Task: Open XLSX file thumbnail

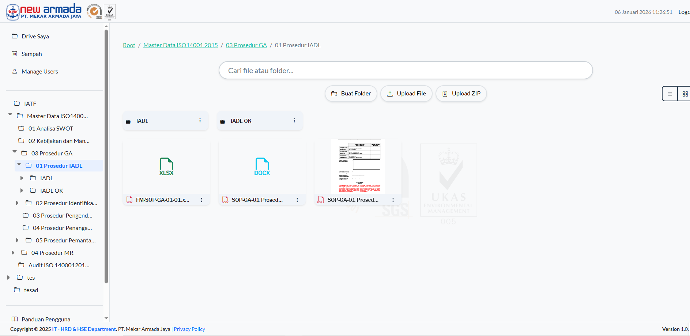Action: [x=166, y=167]
